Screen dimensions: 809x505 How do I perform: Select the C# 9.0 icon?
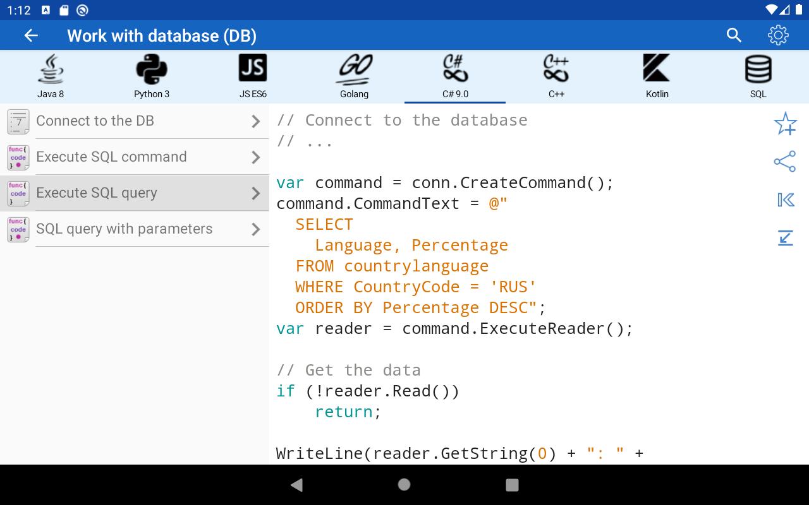(x=455, y=68)
